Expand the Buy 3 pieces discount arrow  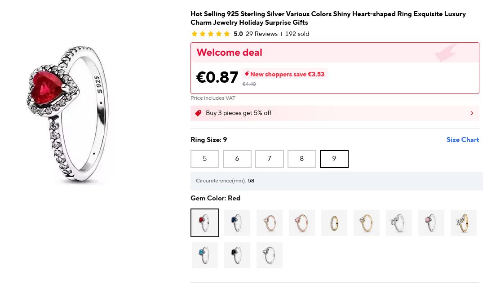[472, 113]
